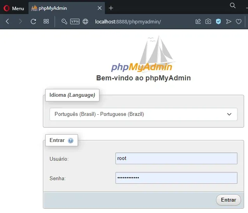Click the site info globe icon
The height and width of the screenshot is (213, 248).
click(x=85, y=21)
